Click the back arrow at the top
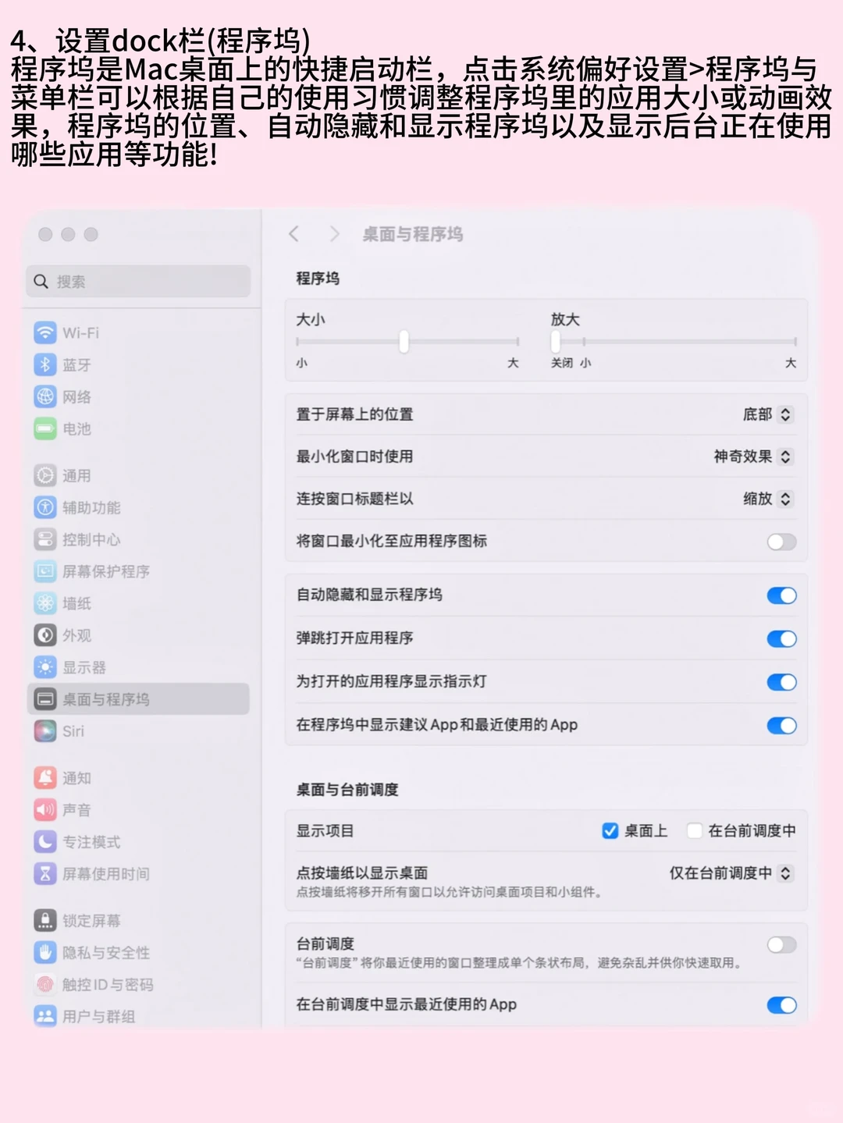Viewport: 843px width, 1123px height. [294, 234]
